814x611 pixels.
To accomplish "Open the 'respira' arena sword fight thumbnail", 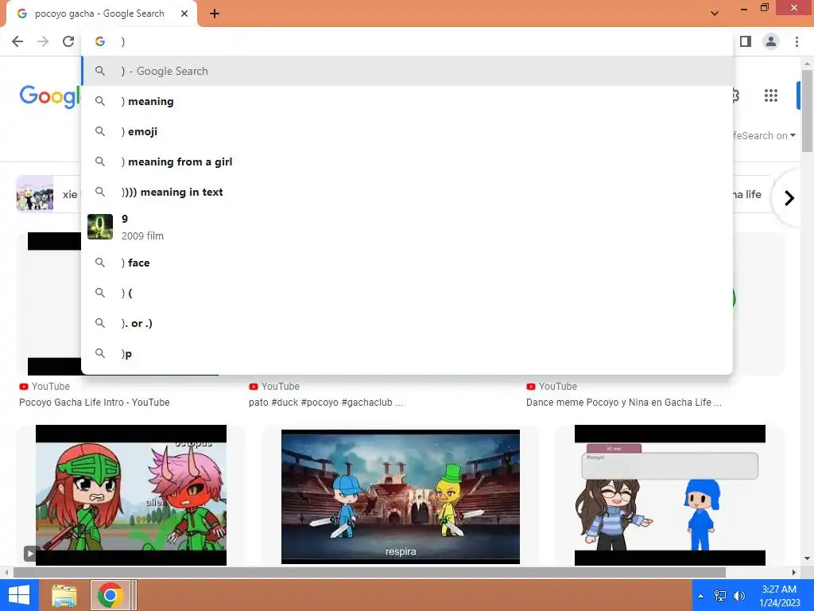I will coord(401,496).
